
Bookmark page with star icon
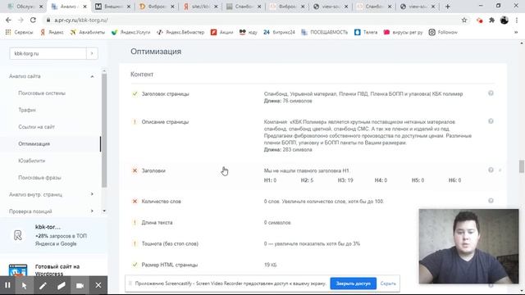click(x=464, y=20)
